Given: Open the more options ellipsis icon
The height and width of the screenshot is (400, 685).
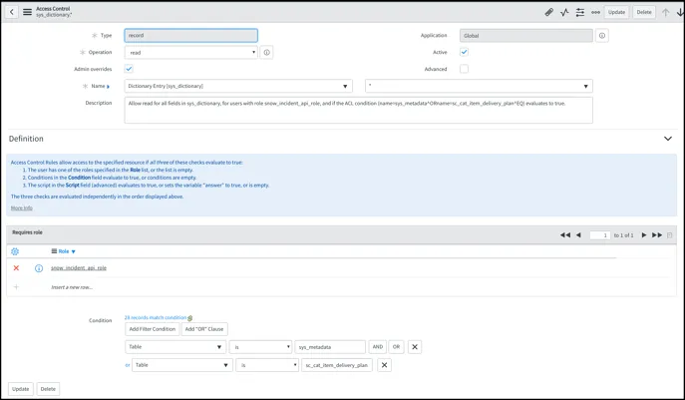Looking at the screenshot, I should (x=595, y=12).
